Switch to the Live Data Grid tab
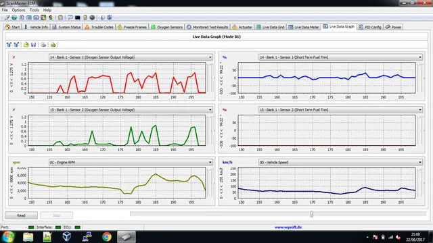 (x=270, y=27)
